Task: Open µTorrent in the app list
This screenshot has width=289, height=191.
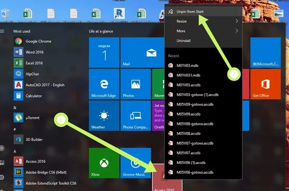Action: click(x=28, y=118)
